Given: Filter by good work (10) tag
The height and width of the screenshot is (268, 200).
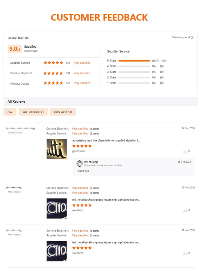Looking at the screenshot, I should pyautogui.click(x=63, y=112).
